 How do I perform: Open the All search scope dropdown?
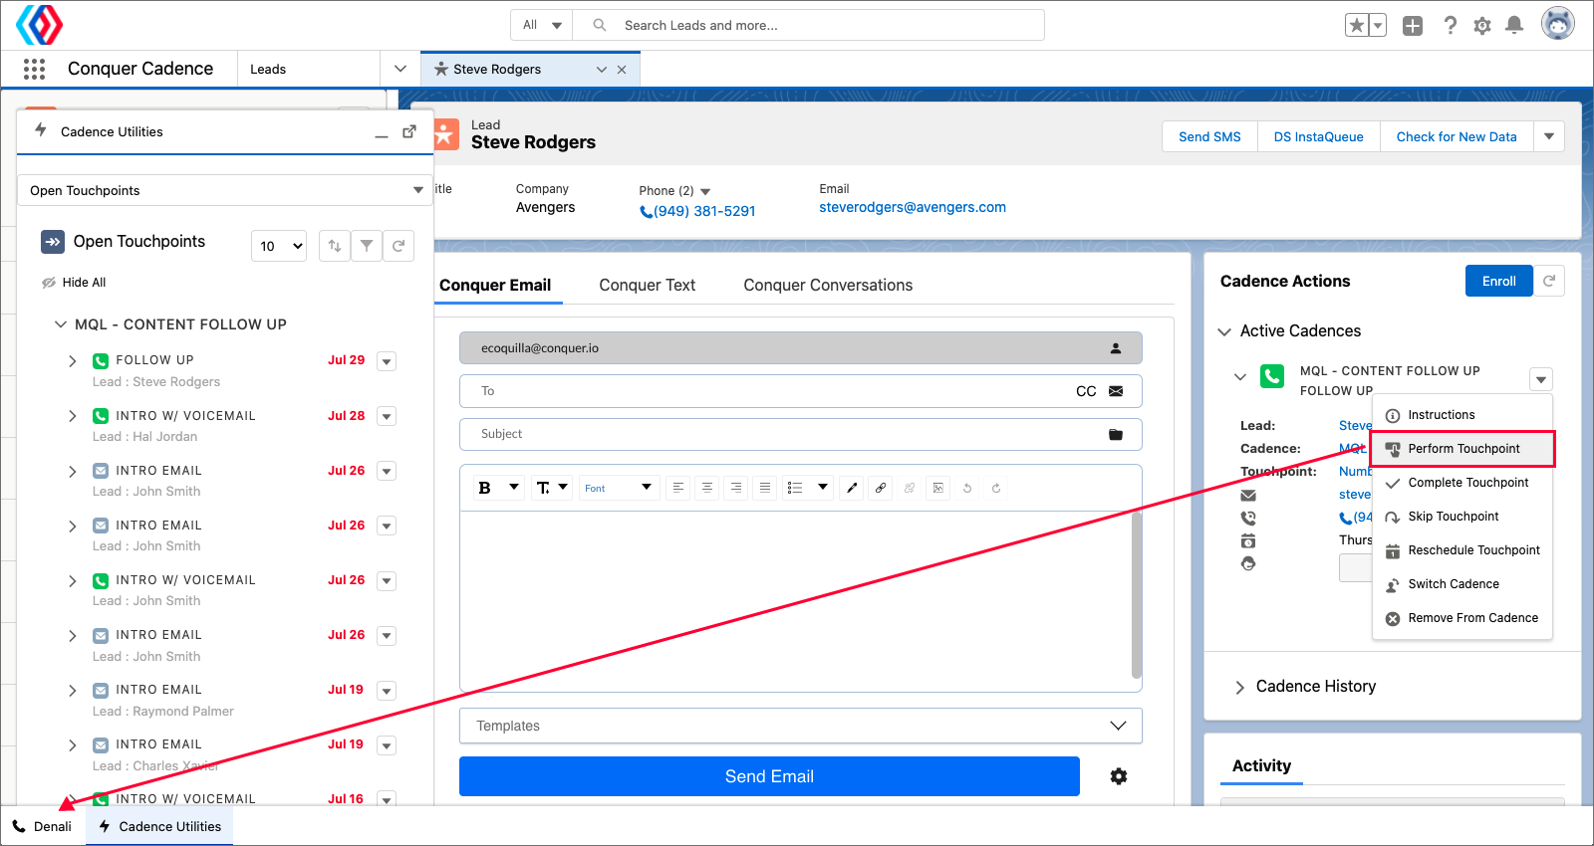pos(542,25)
